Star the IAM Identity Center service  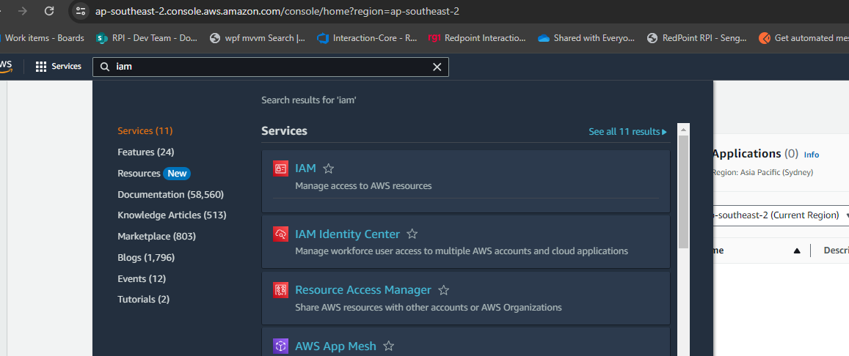pyautogui.click(x=412, y=234)
